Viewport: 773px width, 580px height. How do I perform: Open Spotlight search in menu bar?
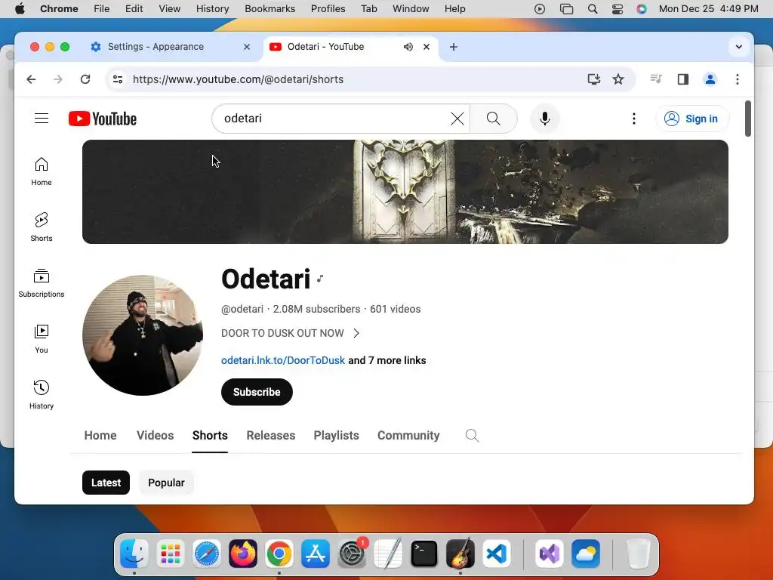(593, 9)
